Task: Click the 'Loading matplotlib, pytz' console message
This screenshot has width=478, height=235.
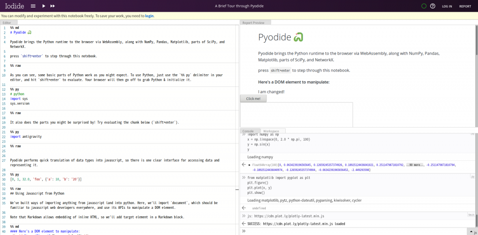Action: click(304, 200)
